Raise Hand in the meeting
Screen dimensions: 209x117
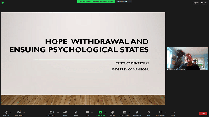point(137,113)
